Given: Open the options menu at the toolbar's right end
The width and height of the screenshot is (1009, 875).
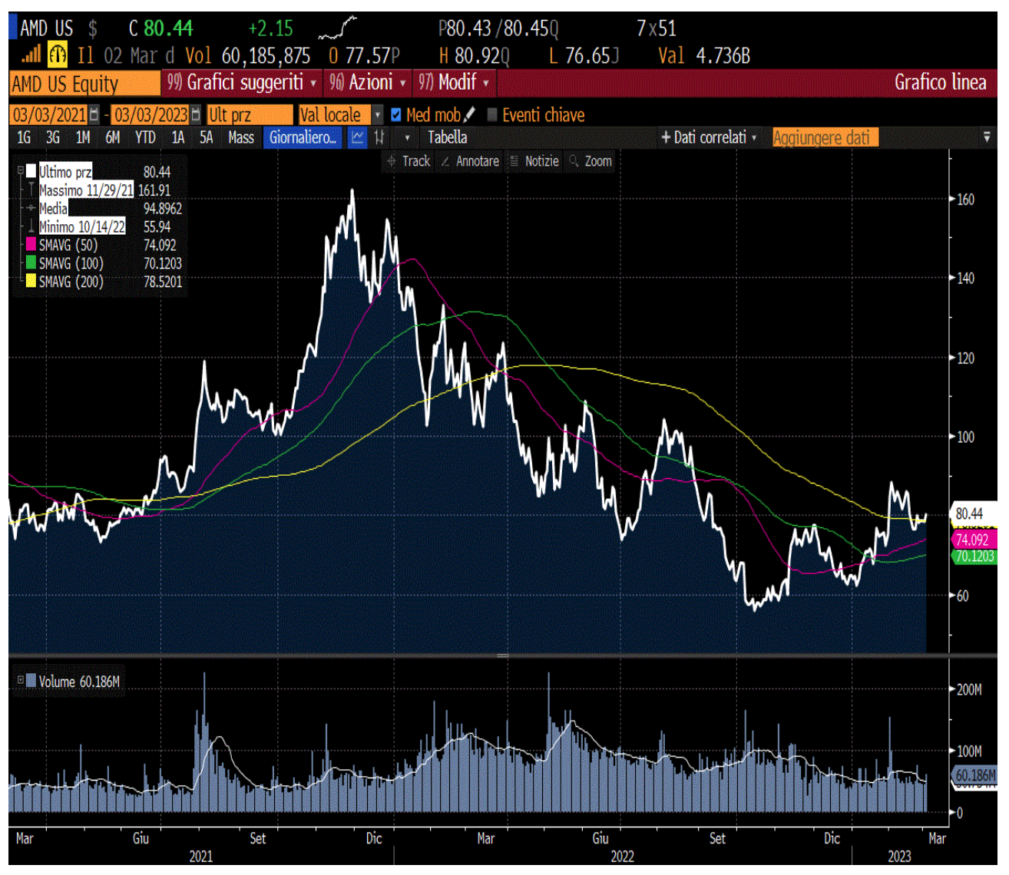Looking at the screenshot, I should pyautogui.click(x=987, y=138).
